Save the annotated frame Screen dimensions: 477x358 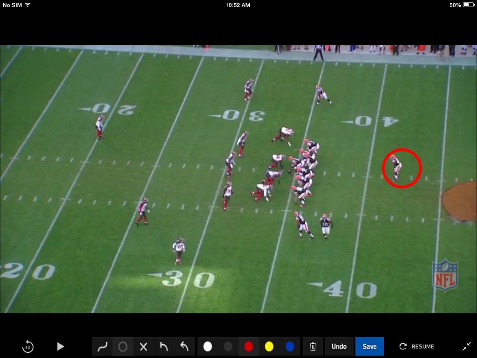pos(369,346)
